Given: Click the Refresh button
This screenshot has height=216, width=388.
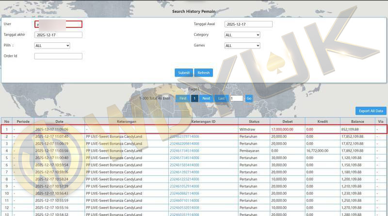Looking at the screenshot, I should point(204,73).
